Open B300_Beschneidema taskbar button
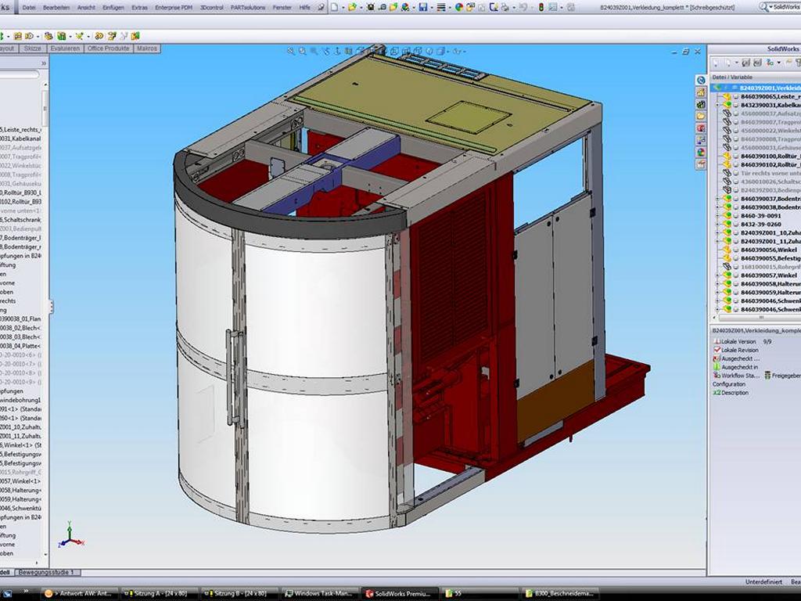 point(560,593)
